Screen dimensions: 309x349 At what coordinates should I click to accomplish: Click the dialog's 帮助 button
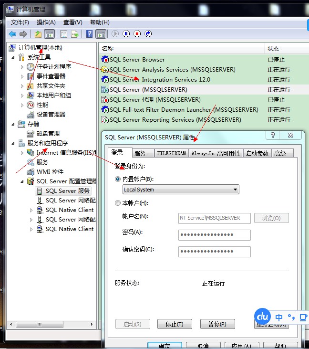(280, 346)
